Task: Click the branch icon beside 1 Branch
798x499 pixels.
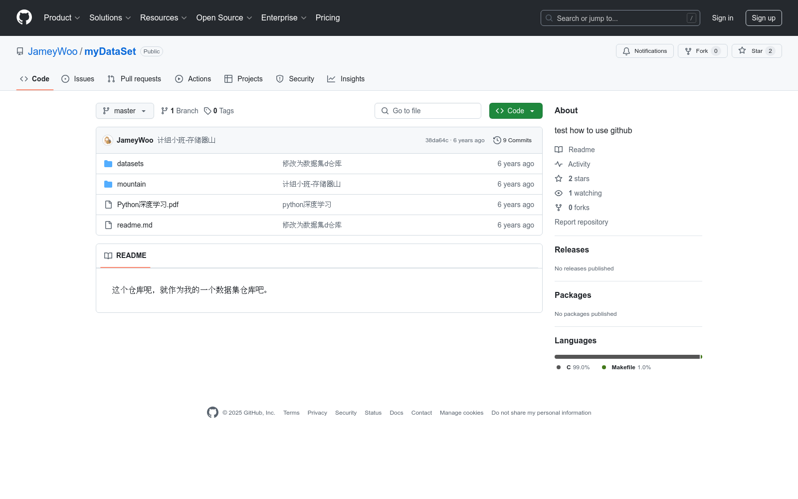Action: [x=165, y=111]
